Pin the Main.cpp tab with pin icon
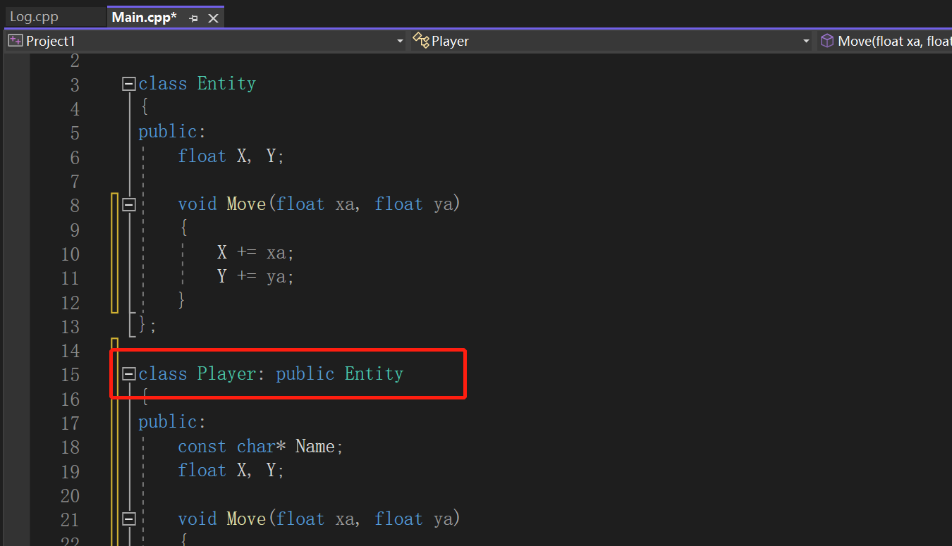The image size is (952, 546). pos(194,18)
